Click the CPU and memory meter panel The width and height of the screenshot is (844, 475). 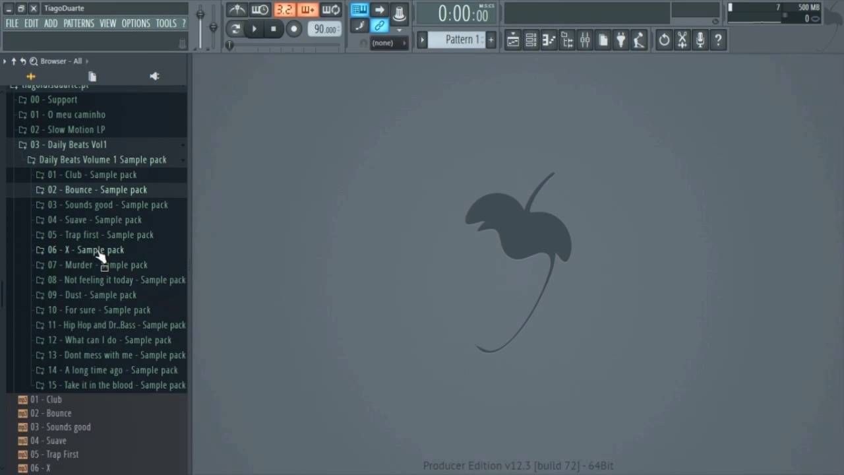tap(774, 13)
